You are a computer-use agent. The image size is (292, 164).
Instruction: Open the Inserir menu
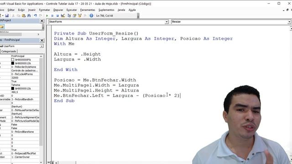coord(32,10)
